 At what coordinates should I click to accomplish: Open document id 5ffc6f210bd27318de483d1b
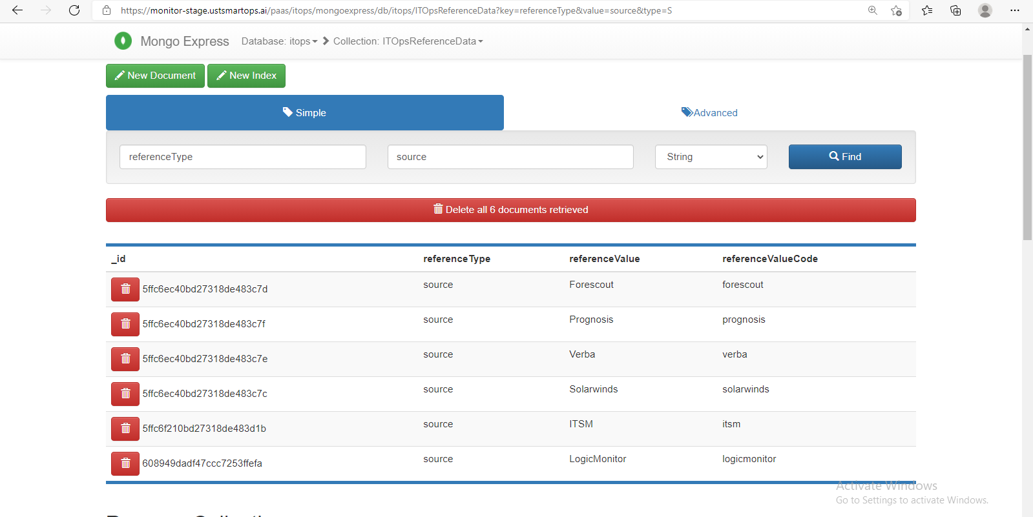coord(204,429)
